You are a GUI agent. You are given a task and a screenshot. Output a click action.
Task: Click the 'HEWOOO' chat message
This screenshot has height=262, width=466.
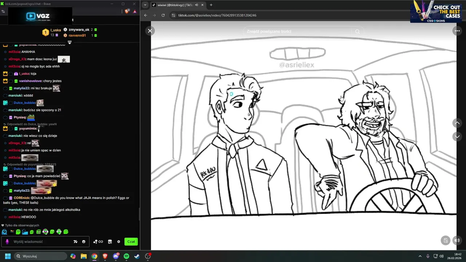click(x=29, y=217)
